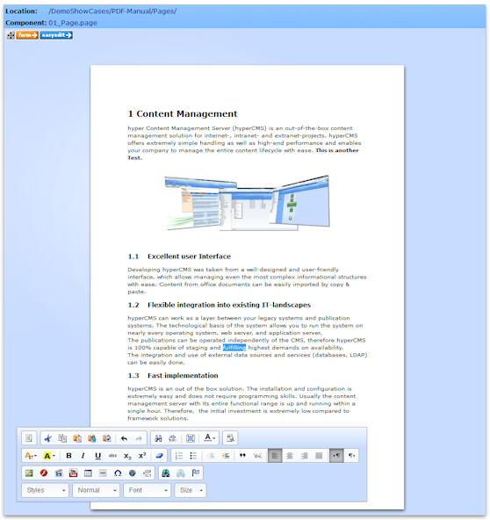Click the IFrame globe icon
The image size is (490, 520).
(x=133, y=473)
